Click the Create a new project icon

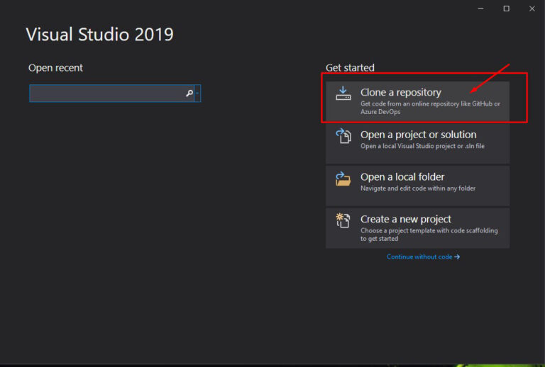click(x=343, y=220)
